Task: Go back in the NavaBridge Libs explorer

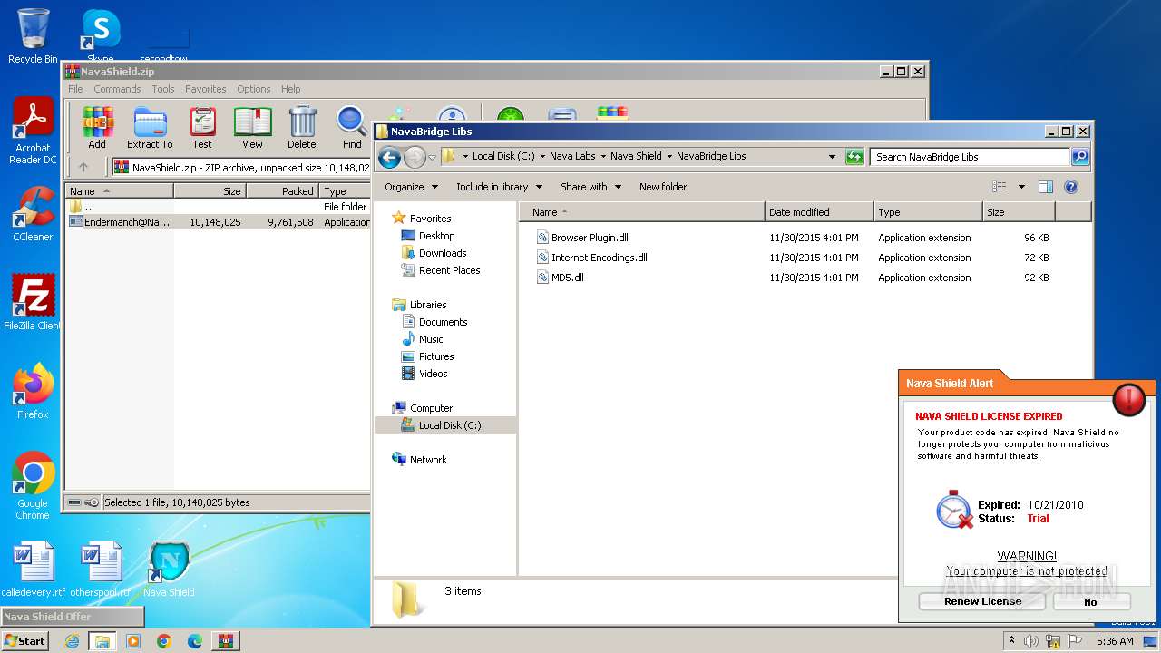Action: click(x=389, y=158)
